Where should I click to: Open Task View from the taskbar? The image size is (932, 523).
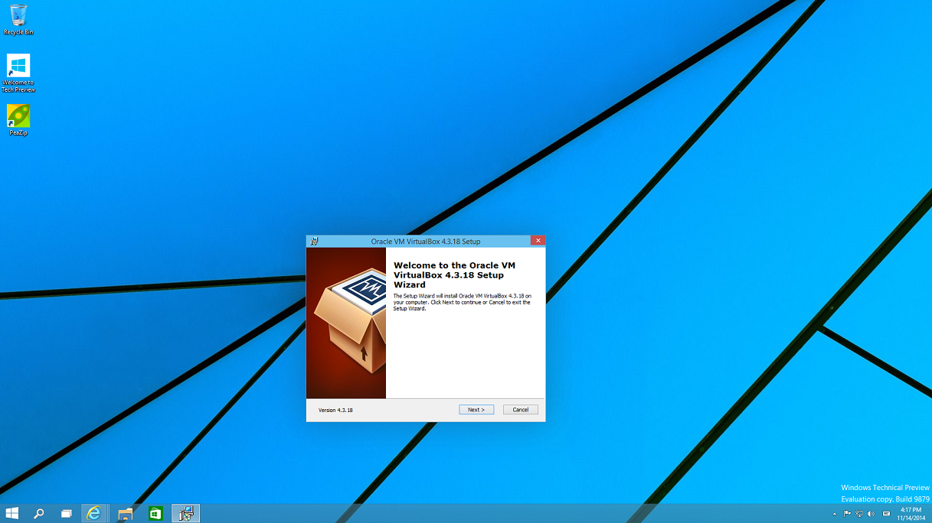(67, 514)
